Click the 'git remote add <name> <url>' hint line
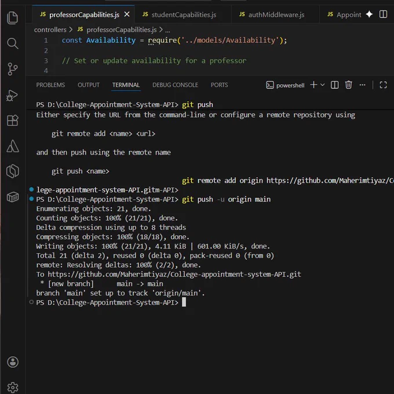Viewport: 394px width, 394px height. coord(103,133)
